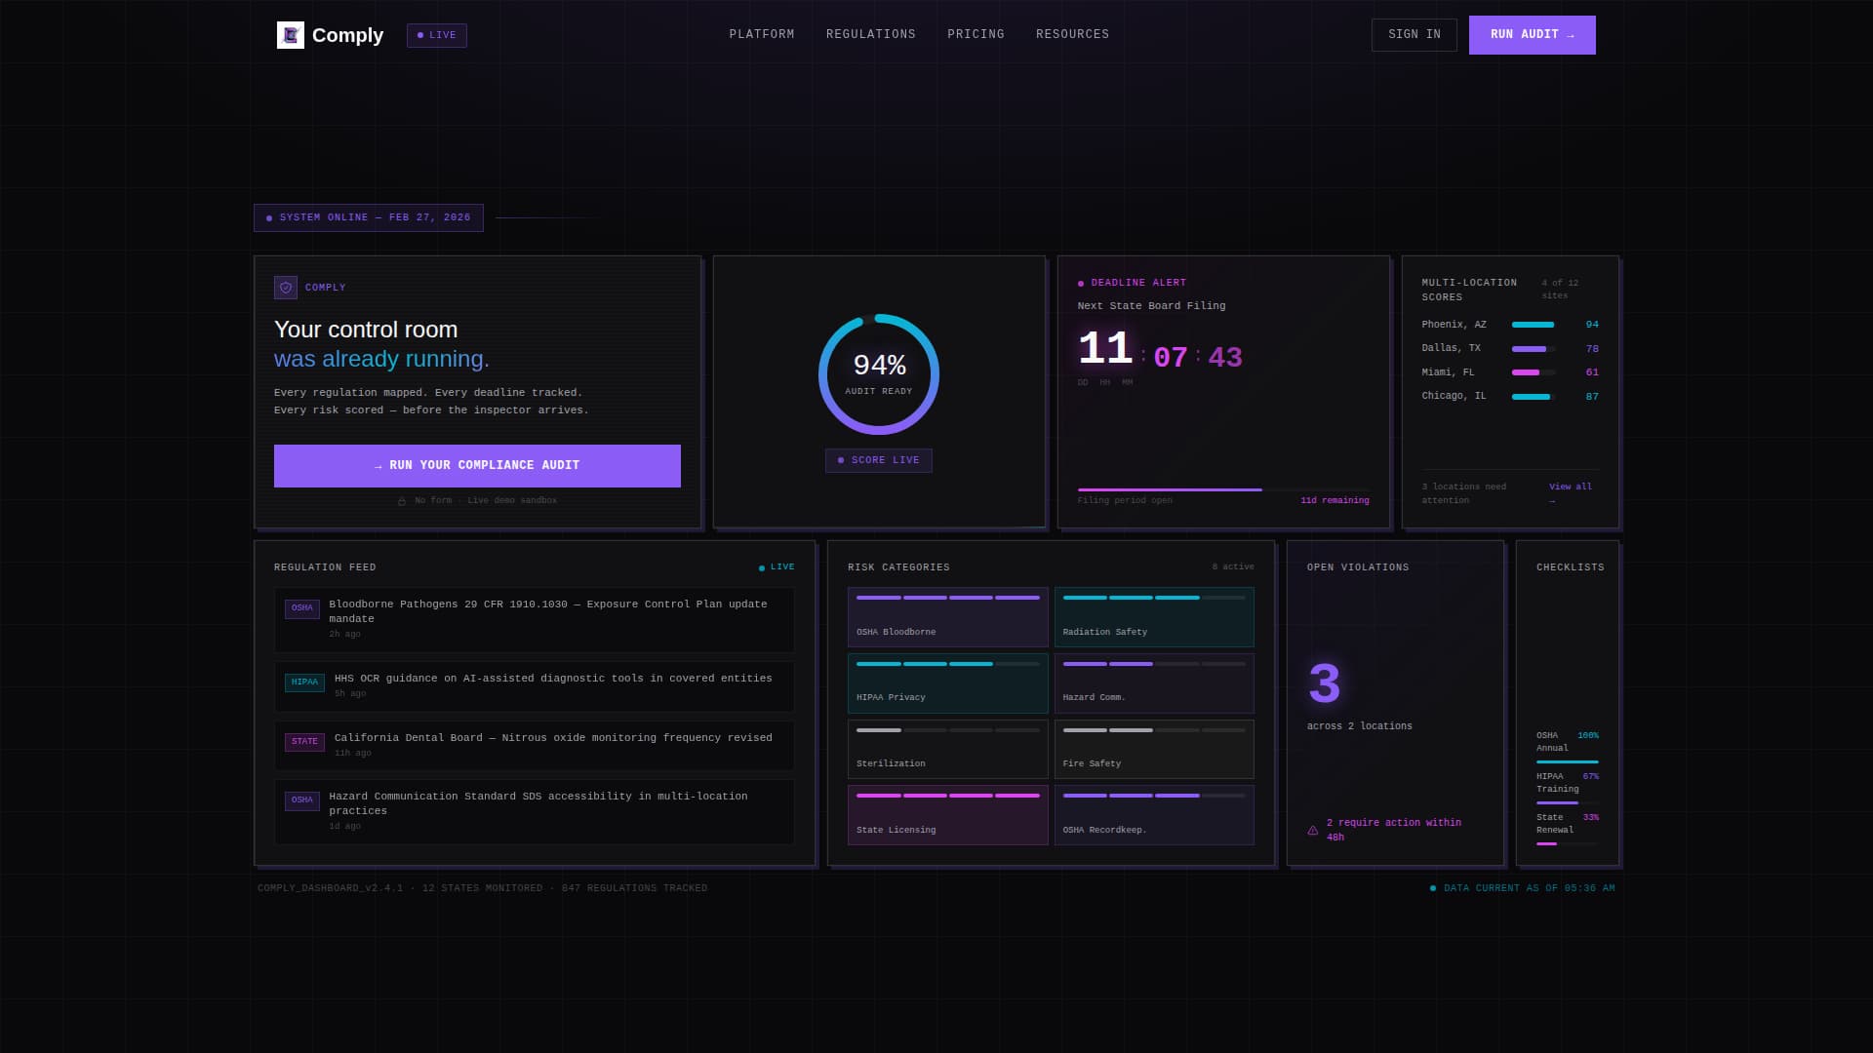Click the Score Live badge

coord(879,460)
